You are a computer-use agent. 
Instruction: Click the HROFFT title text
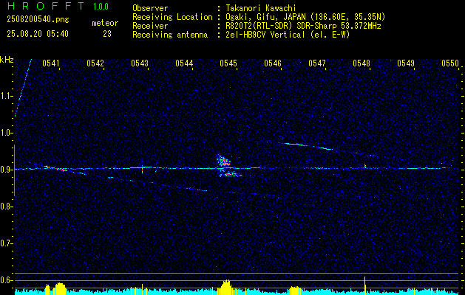point(46,6)
